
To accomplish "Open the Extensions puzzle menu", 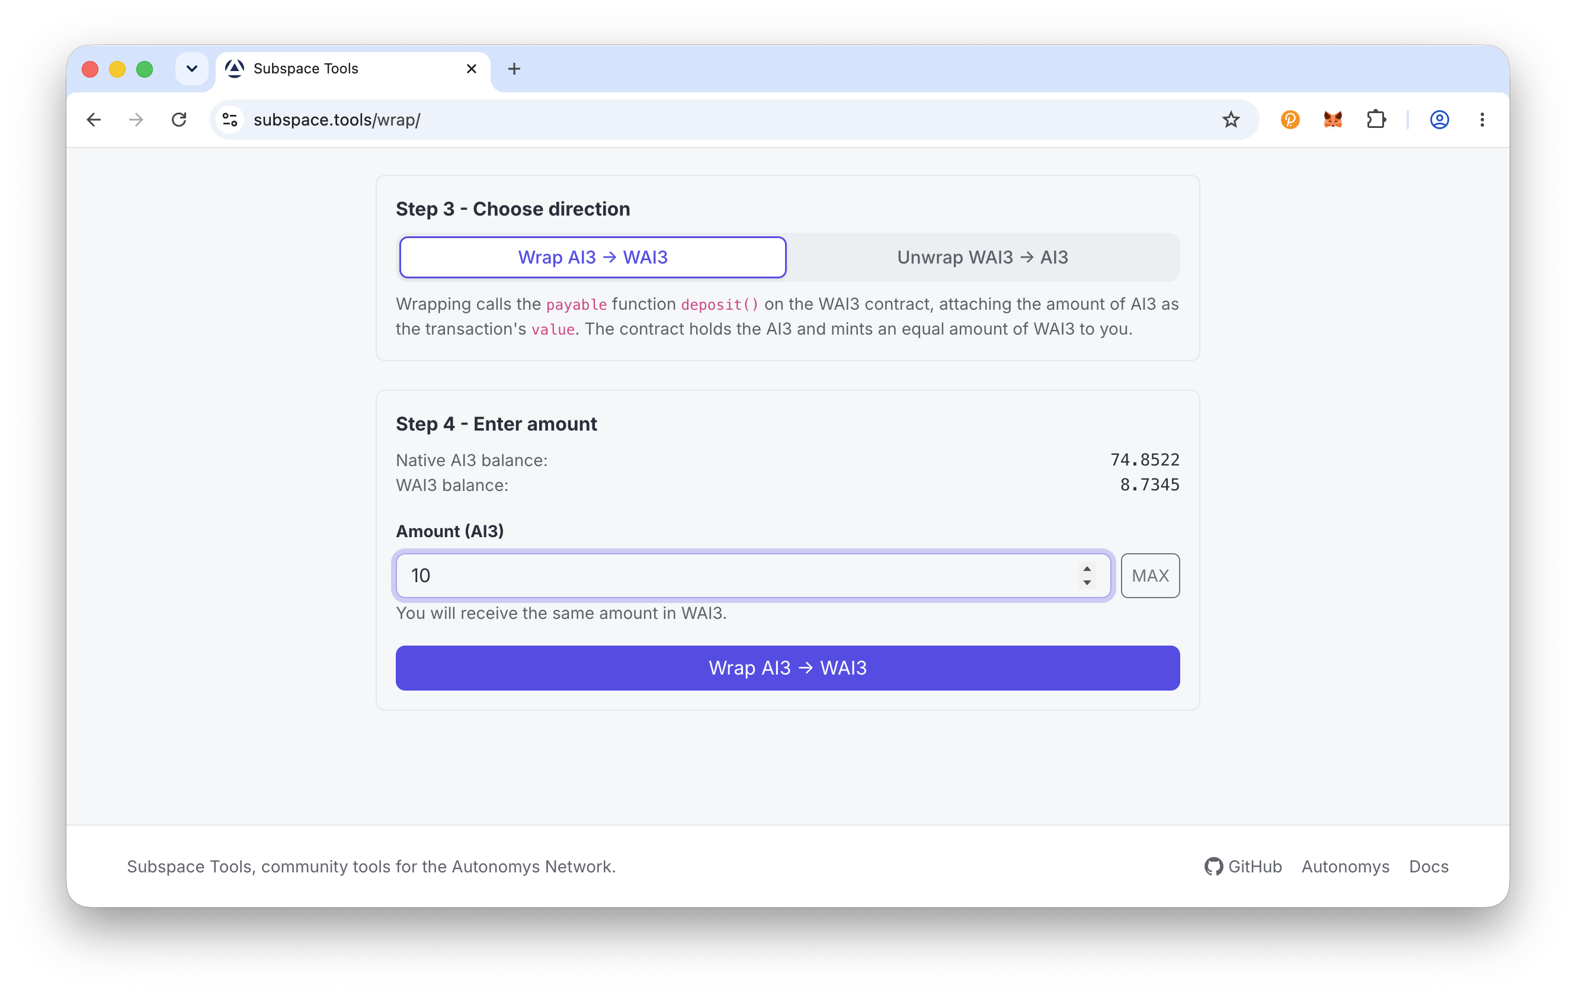I will [1376, 120].
